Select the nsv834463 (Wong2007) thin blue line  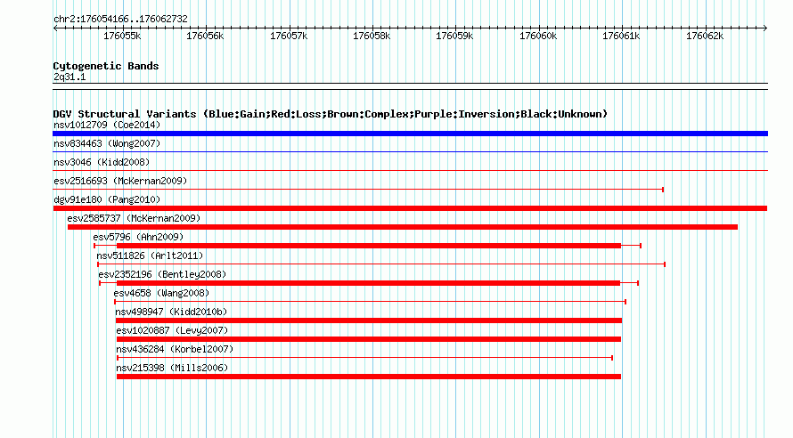(x=410, y=151)
